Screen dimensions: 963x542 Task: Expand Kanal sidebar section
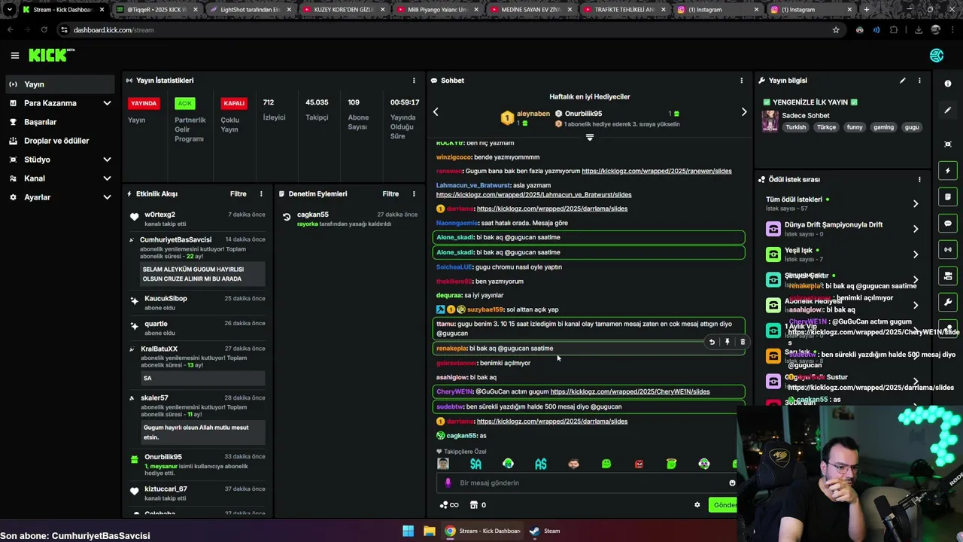point(107,178)
